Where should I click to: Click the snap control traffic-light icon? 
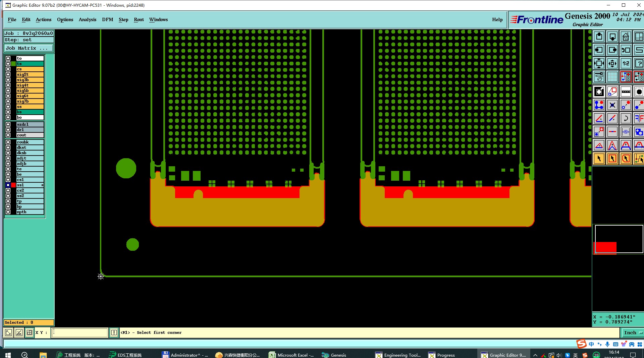[626, 77]
